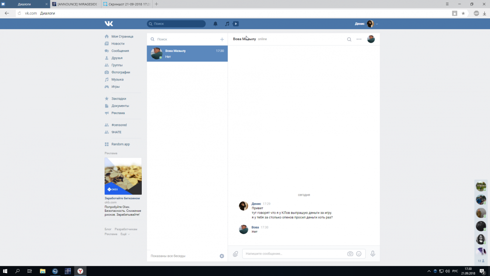Expand the Ещё footer menu
This screenshot has width=490, height=276.
[125, 234]
